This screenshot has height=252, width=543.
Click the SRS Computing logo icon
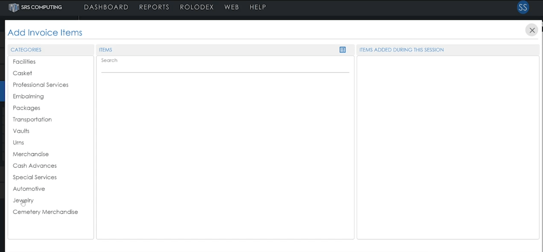13,7
